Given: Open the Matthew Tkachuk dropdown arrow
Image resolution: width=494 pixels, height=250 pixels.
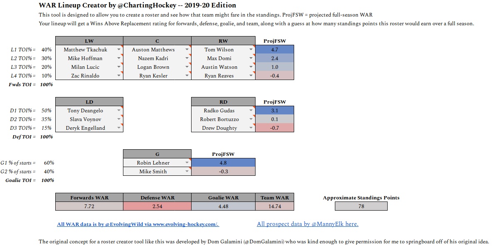Looking at the screenshot, I should (119, 49).
